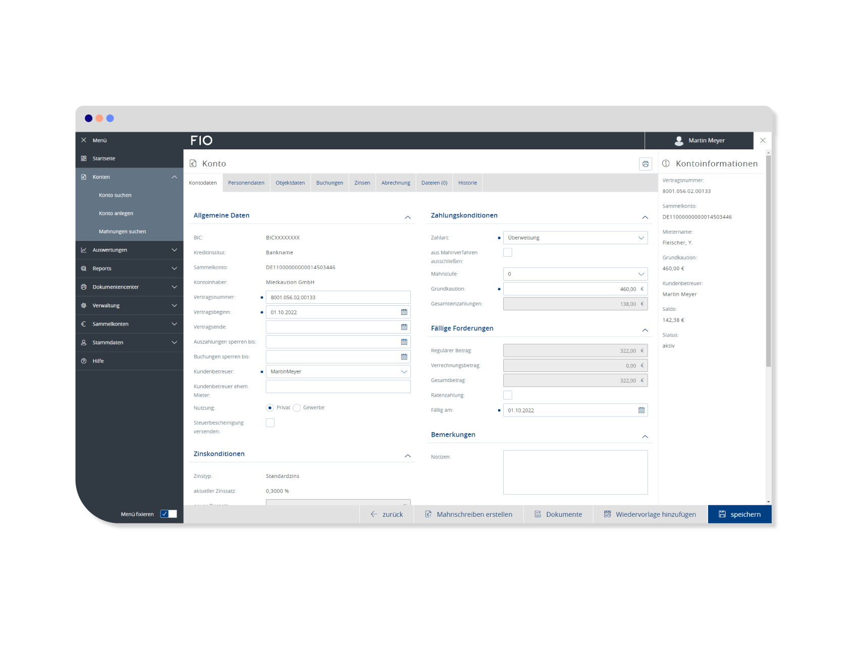
Task: Open calendar for Auszahlungen sperren bis
Action: [404, 342]
